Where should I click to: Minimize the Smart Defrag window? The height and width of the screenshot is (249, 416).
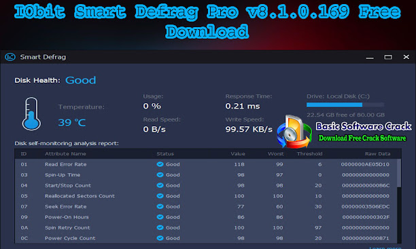[370, 57]
